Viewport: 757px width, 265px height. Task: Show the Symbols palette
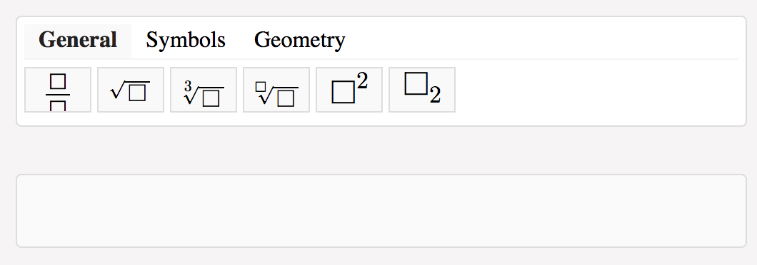(x=186, y=40)
